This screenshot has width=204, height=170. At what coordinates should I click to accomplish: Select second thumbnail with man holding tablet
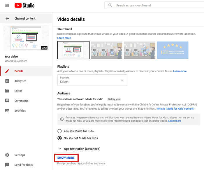coord(106,50)
